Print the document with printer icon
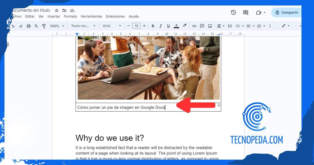 29,26
